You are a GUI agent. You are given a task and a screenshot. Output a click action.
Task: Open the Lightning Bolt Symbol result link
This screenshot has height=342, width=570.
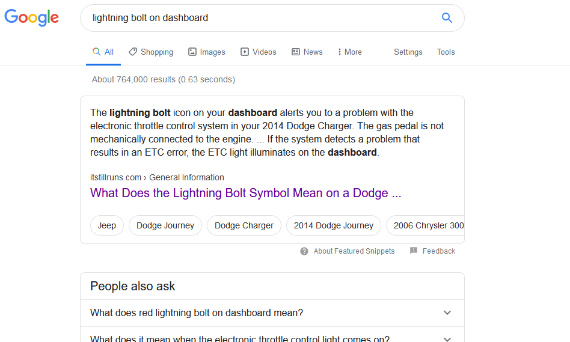click(x=245, y=194)
